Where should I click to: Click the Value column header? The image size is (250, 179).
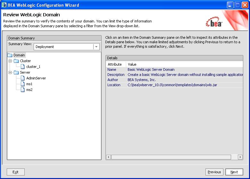185,64
